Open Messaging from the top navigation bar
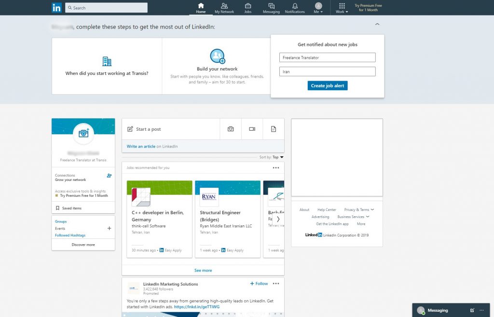Screen dimensions: 494x317 (271, 8)
